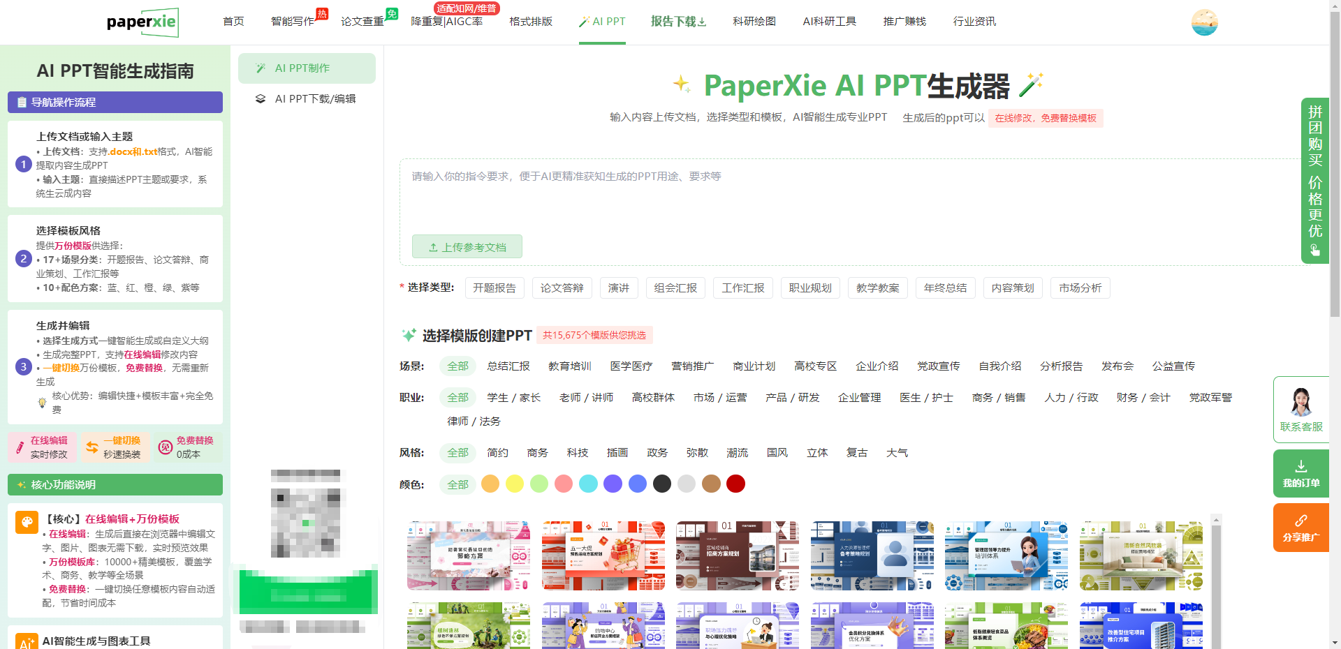Click the 一键切换 swap feature badge
The width and height of the screenshot is (1341, 649).
[x=115, y=447]
